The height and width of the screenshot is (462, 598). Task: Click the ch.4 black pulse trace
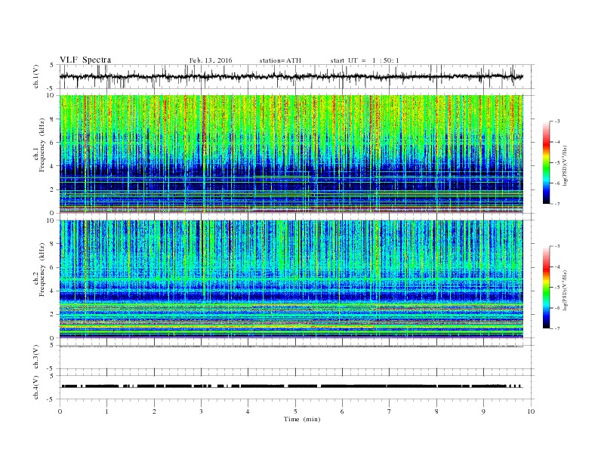(x=291, y=387)
